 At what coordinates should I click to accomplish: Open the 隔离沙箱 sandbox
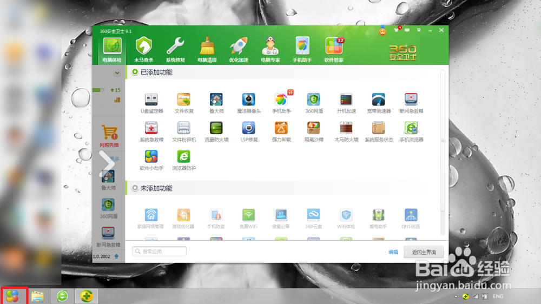tap(314, 132)
